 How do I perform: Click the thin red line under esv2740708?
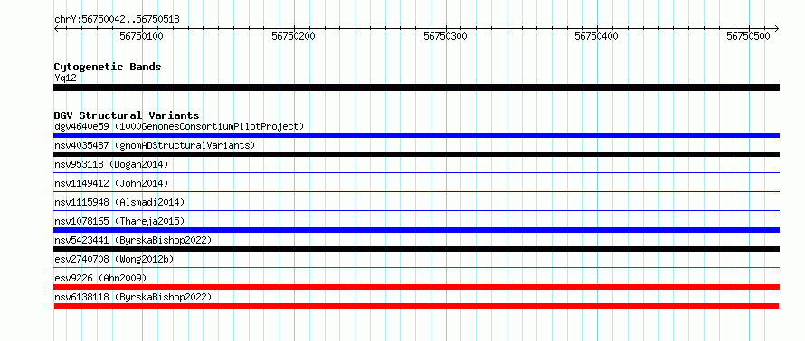[416, 268]
